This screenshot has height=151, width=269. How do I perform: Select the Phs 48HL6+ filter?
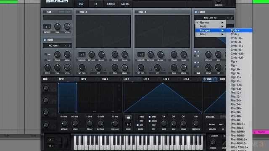(239, 140)
